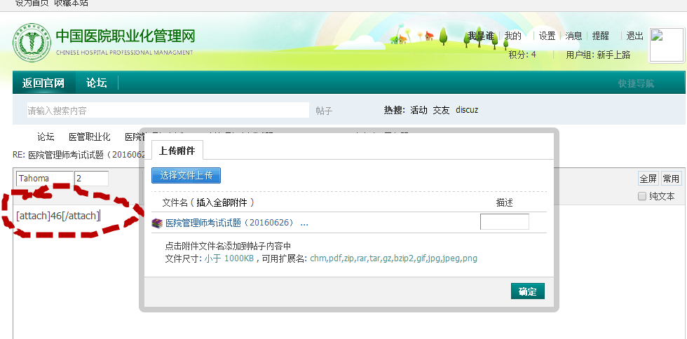687x339 pixels.
Task: Open the 论坛 navigation tab
Action: 97,83
